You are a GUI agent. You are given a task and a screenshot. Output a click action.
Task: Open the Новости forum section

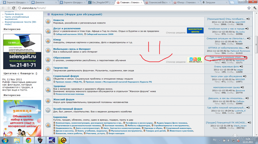coord(58,20)
